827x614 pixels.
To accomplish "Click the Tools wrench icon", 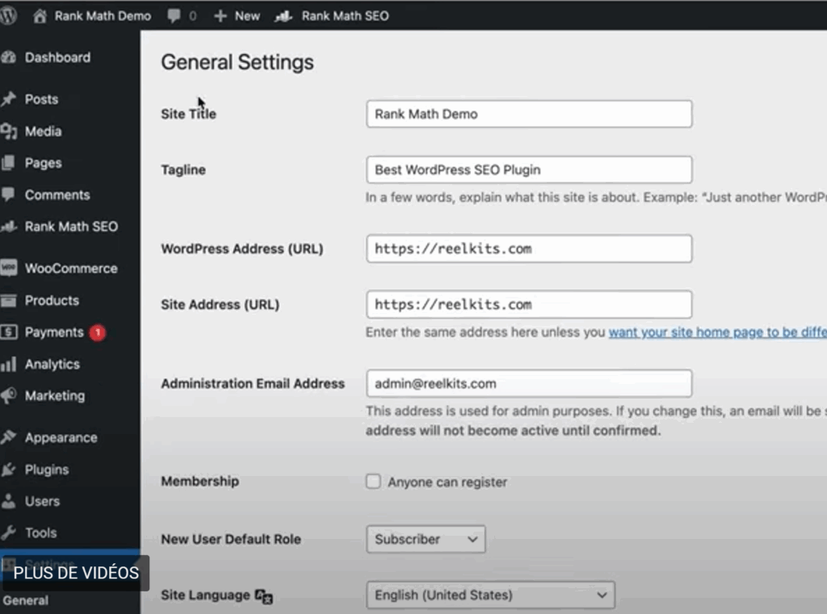I will click(8, 533).
